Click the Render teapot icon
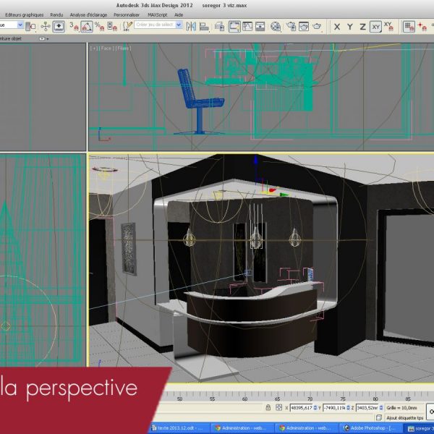The width and height of the screenshot is (434, 434). [x=318, y=27]
